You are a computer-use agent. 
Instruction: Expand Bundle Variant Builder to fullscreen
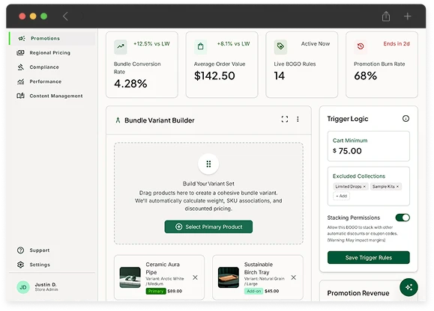(x=285, y=119)
